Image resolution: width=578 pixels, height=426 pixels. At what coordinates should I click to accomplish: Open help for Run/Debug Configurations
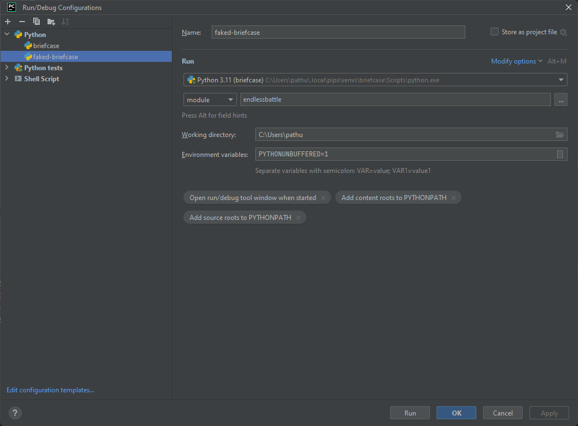click(14, 413)
